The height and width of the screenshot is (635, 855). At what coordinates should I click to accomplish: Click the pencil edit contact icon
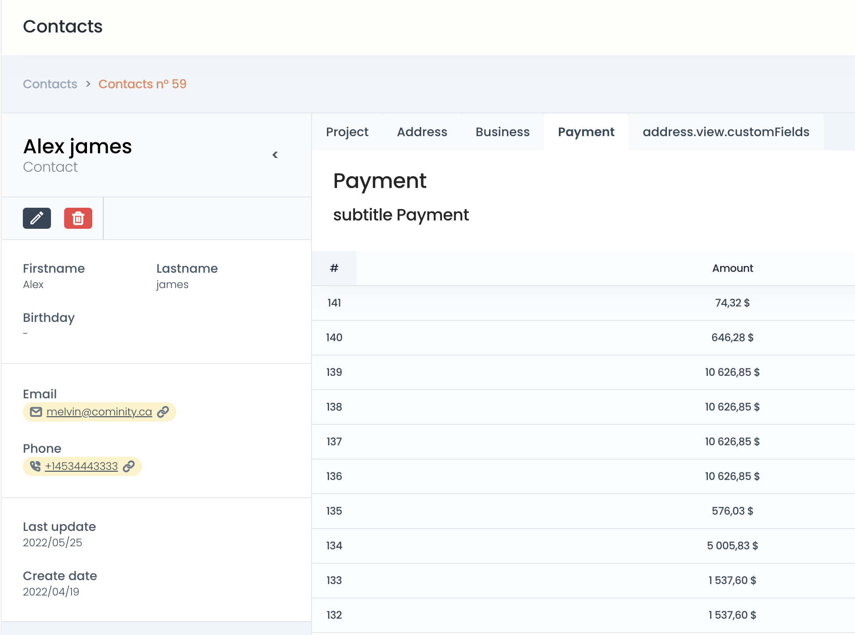[x=37, y=218]
